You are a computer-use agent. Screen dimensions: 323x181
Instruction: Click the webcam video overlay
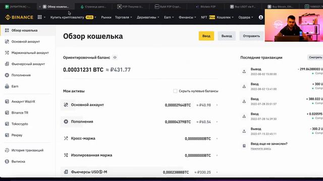point(294,26)
